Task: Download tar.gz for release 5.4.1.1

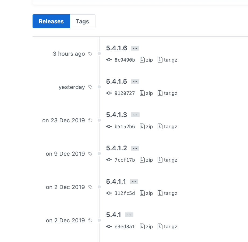Action: (x=167, y=193)
